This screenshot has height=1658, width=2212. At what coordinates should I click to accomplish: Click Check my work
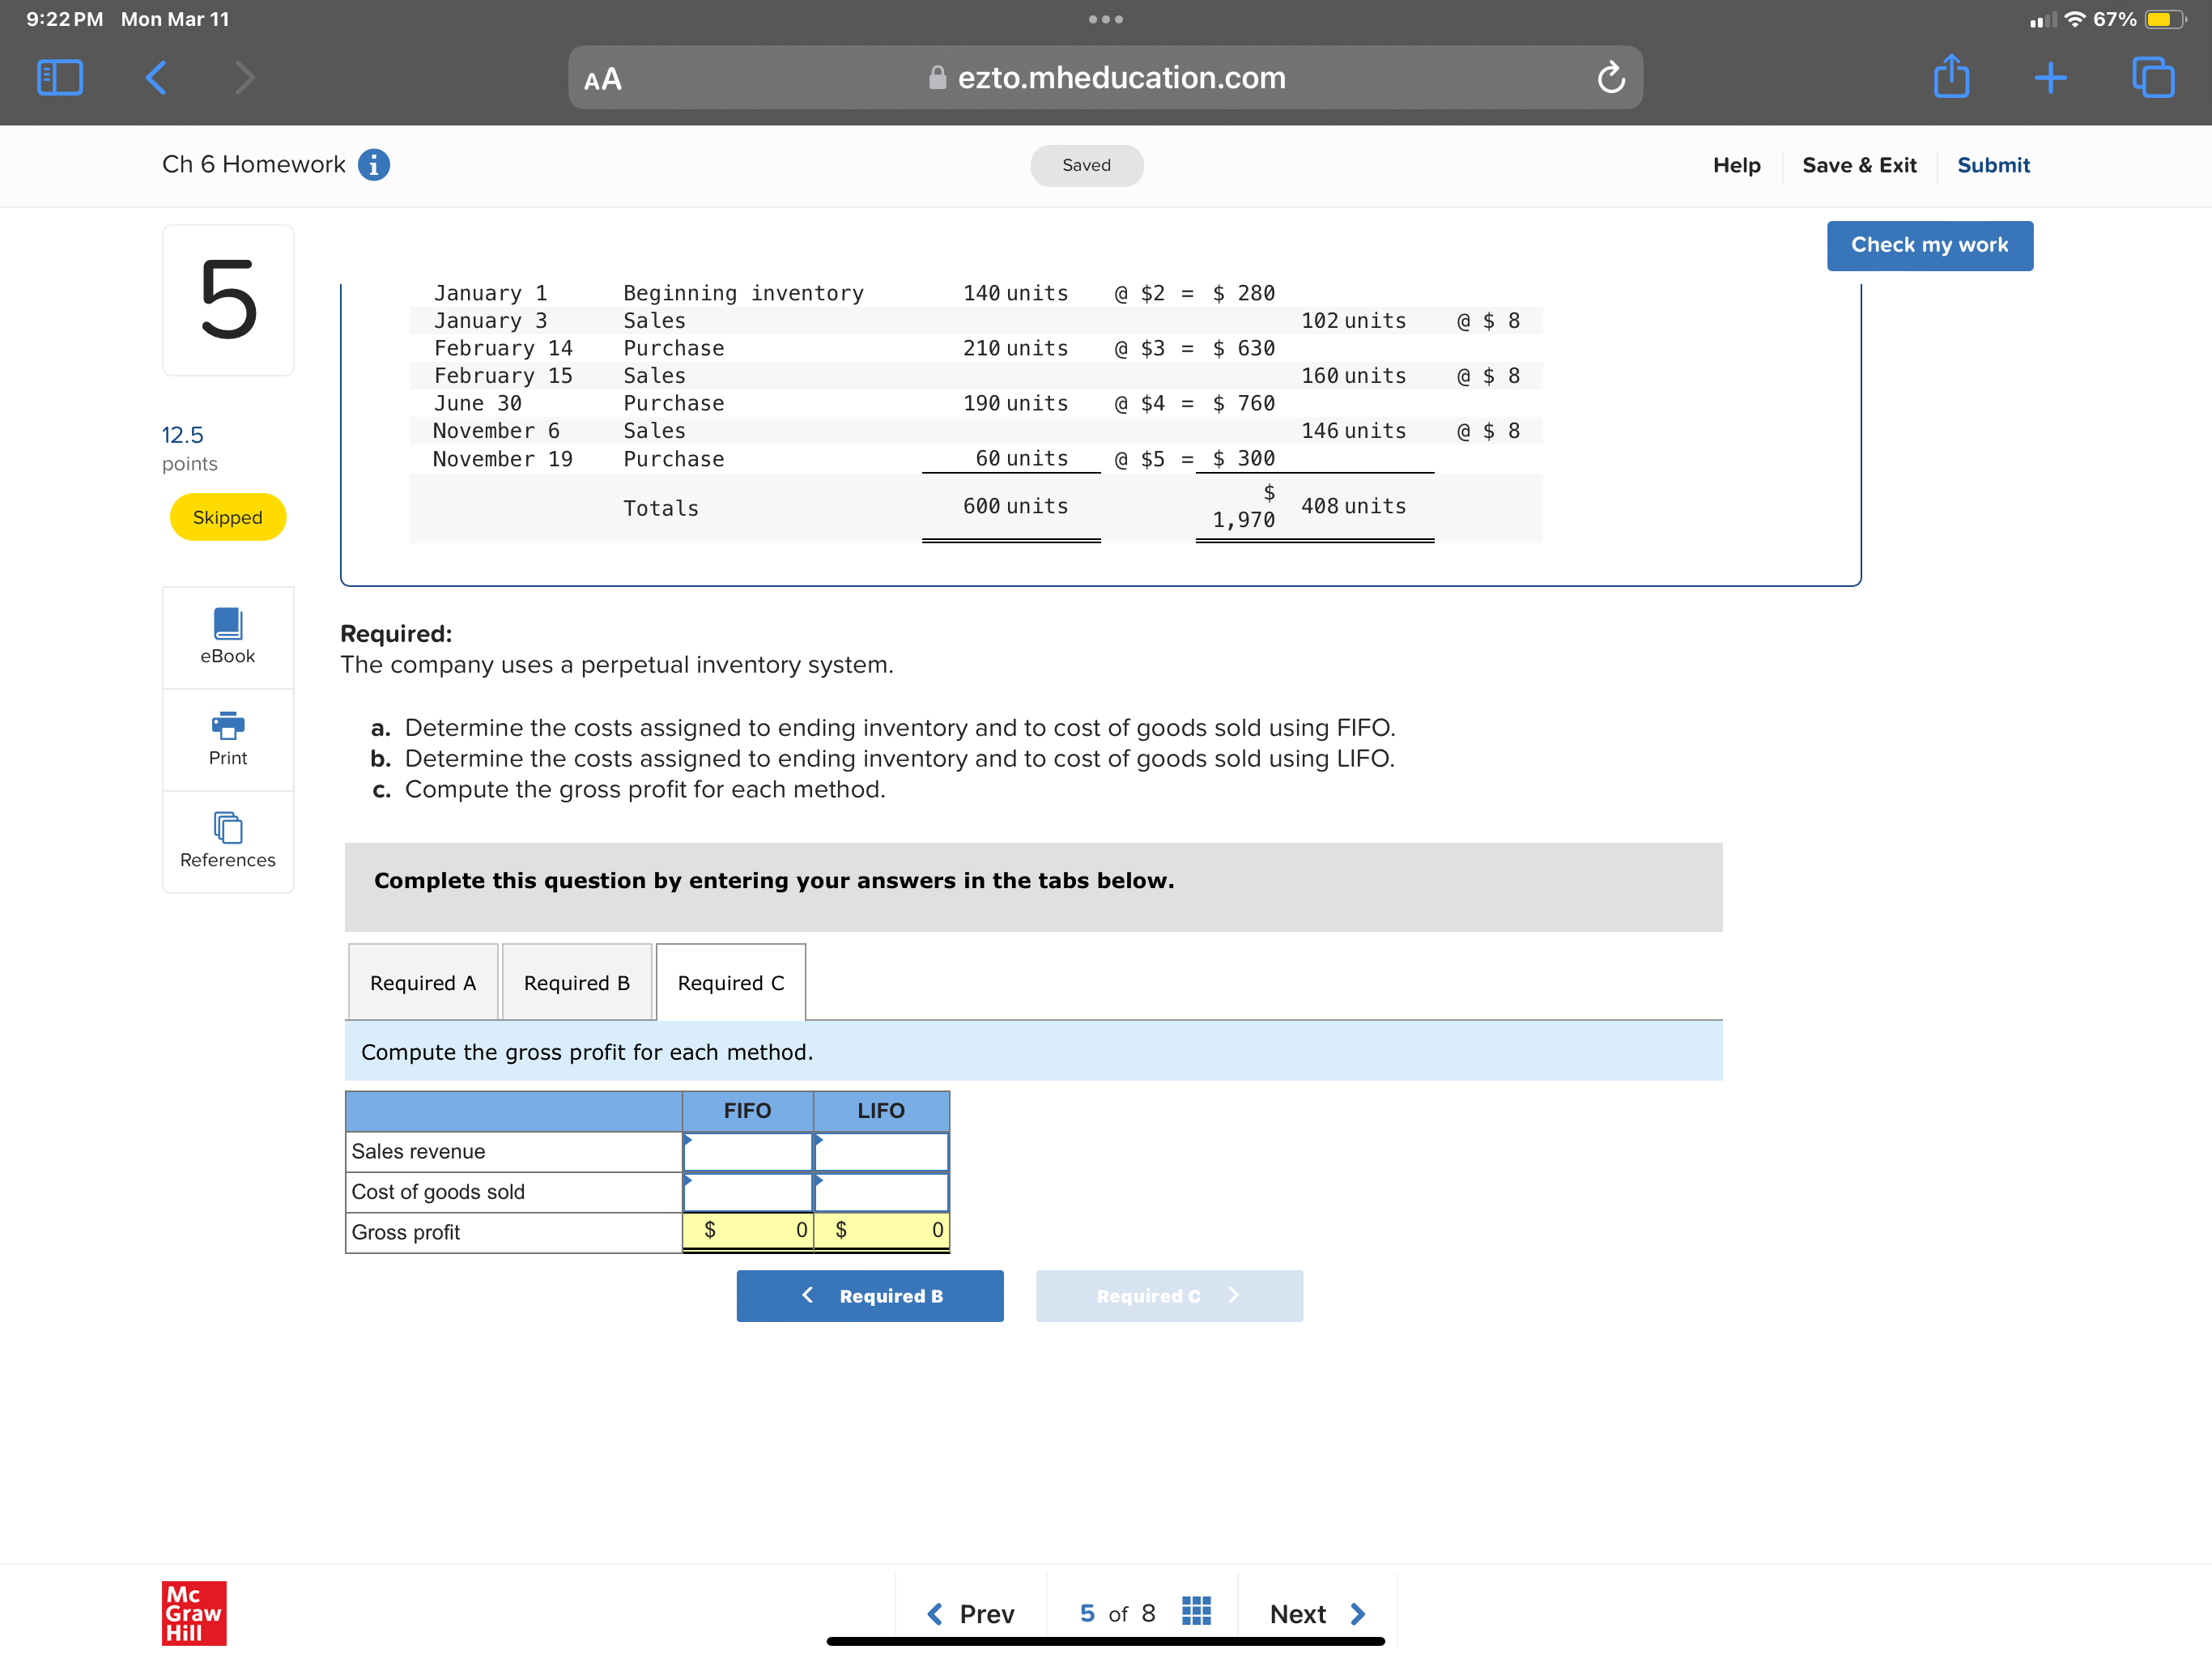[1929, 245]
